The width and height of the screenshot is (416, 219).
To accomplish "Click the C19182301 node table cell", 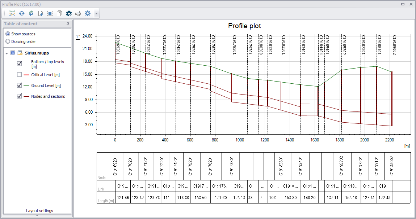I will tap(282, 166).
